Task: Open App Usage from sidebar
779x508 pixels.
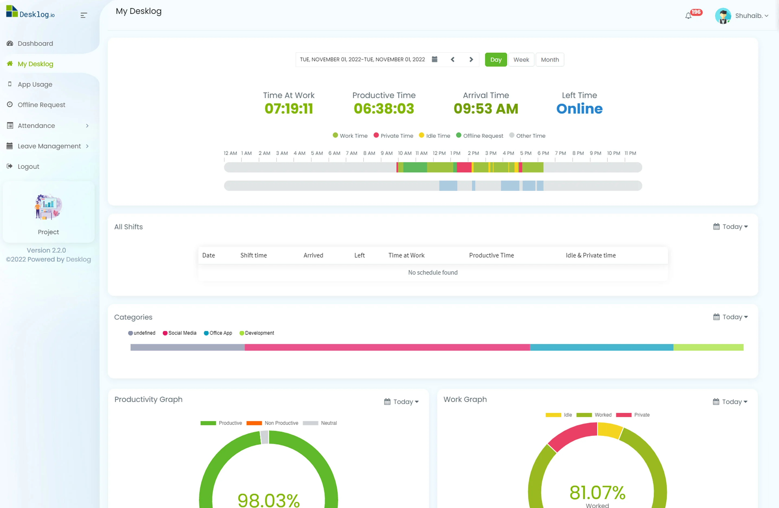Action: pyautogui.click(x=35, y=85)
